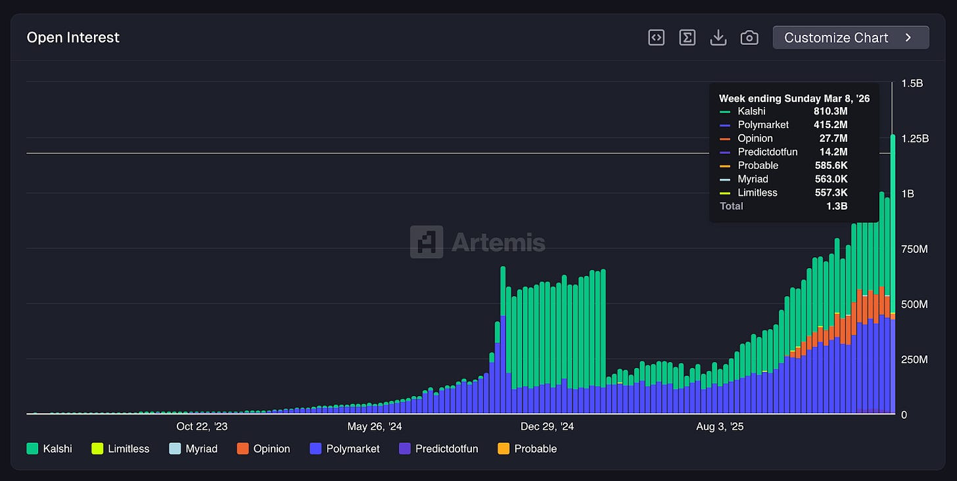
Task: Click the yellow Probable legend square
Action: coord(503,449)
